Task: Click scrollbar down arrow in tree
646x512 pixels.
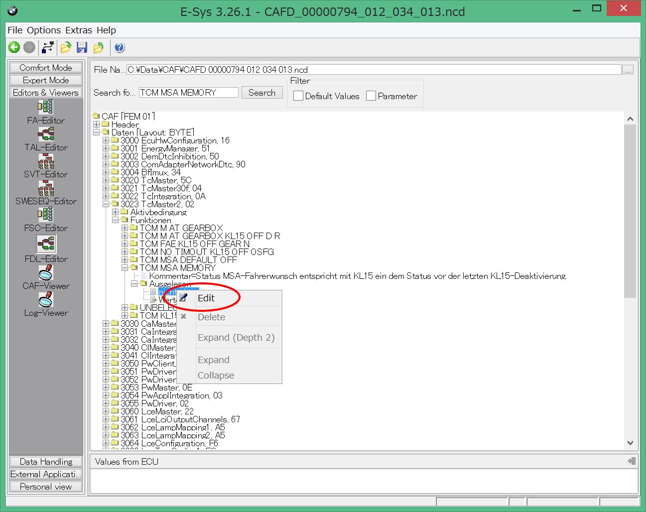Action: point(630,443)
